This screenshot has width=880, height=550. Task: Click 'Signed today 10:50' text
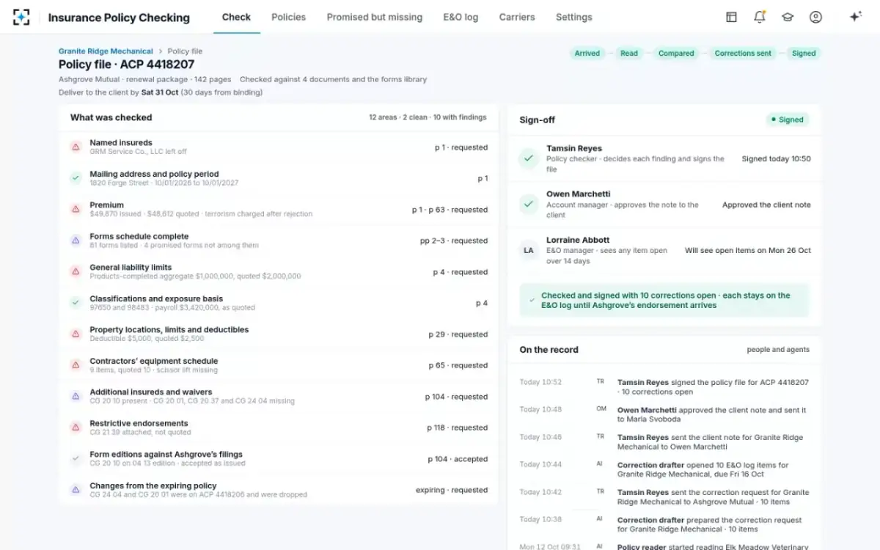click(776, 158)
